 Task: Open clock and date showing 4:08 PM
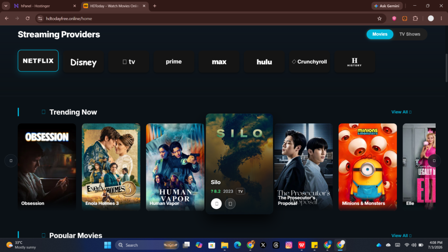pos(435,245)
